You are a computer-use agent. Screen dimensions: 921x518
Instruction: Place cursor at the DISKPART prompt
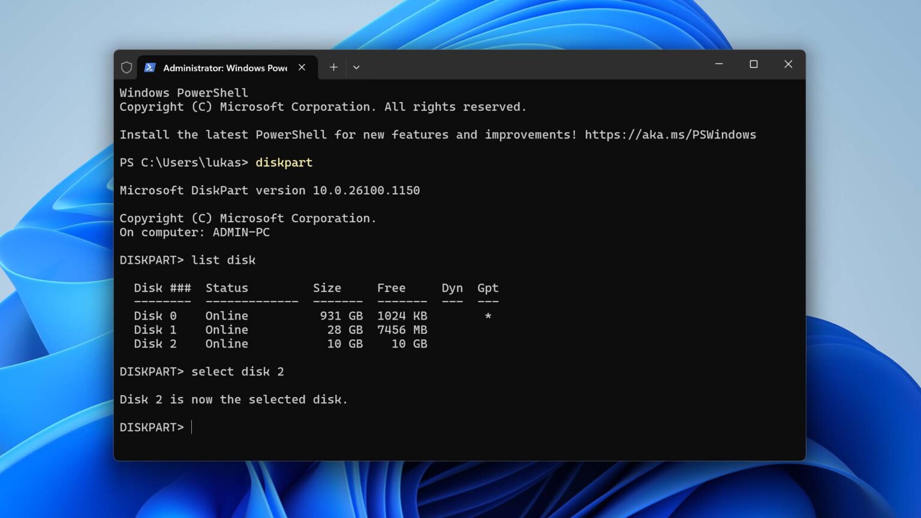tap(192, 427)
